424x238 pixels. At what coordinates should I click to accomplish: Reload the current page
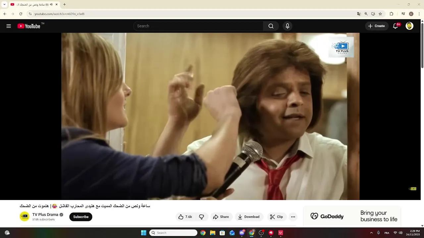click(x=21, y=14)
